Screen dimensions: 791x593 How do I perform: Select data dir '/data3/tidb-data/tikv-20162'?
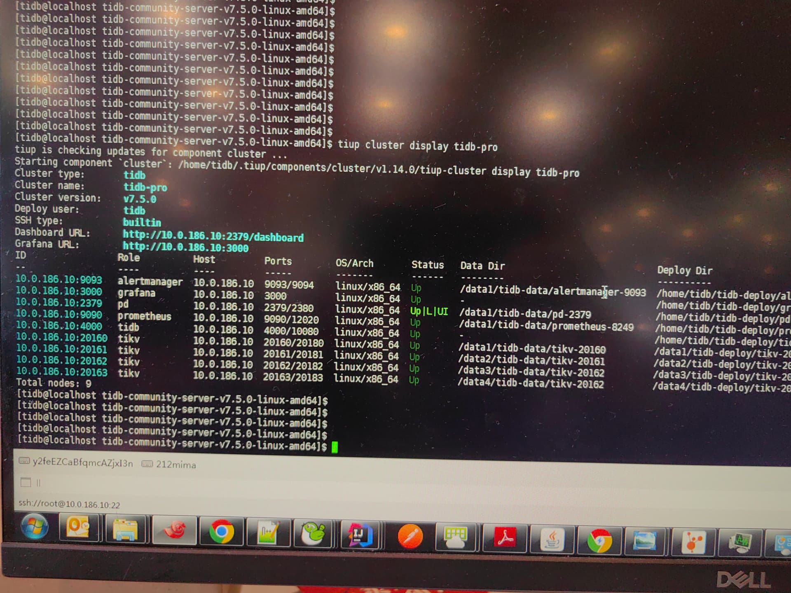tap(531, 372)
